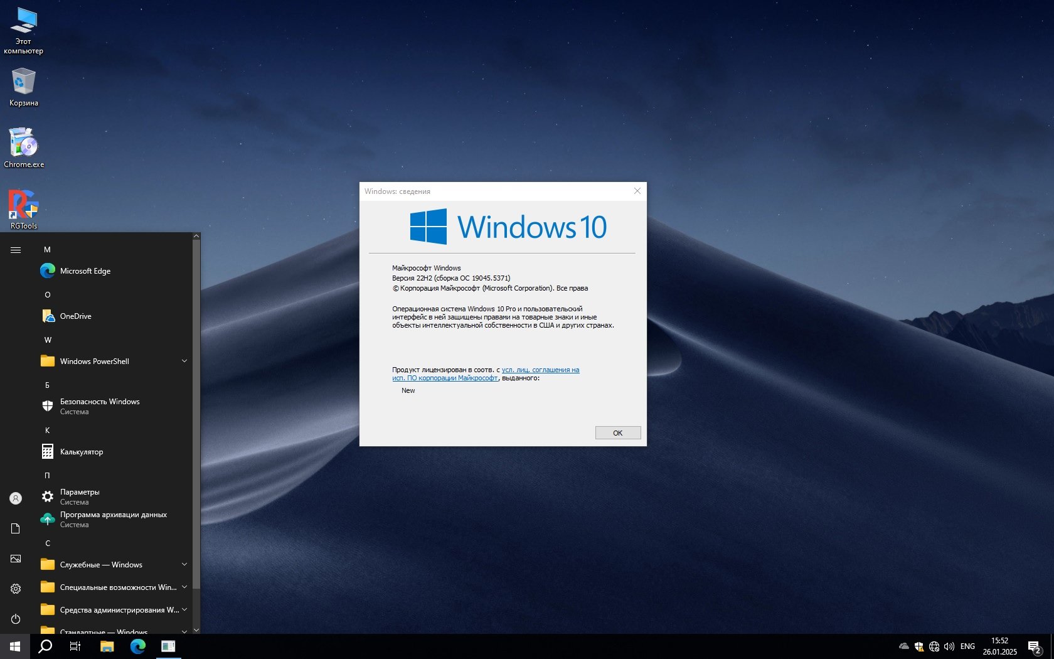Screen dimensions: 1054x659
Task: Expand the Windows PowerShell folder
Action: pos(184,361)
